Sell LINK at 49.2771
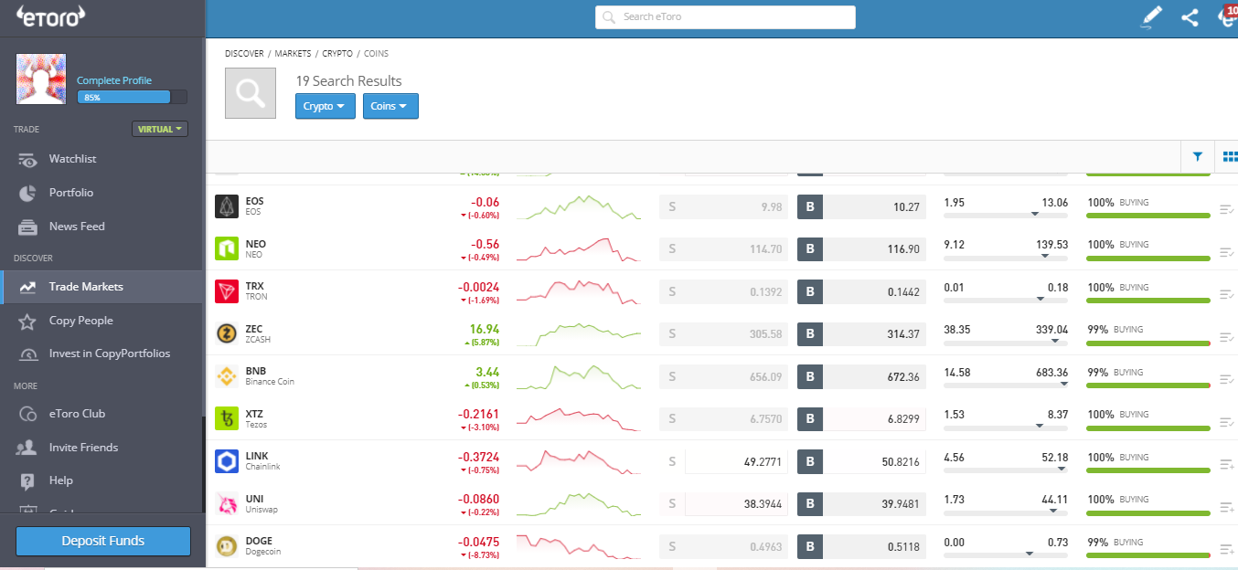1238x570 pixels. [723, 461]
